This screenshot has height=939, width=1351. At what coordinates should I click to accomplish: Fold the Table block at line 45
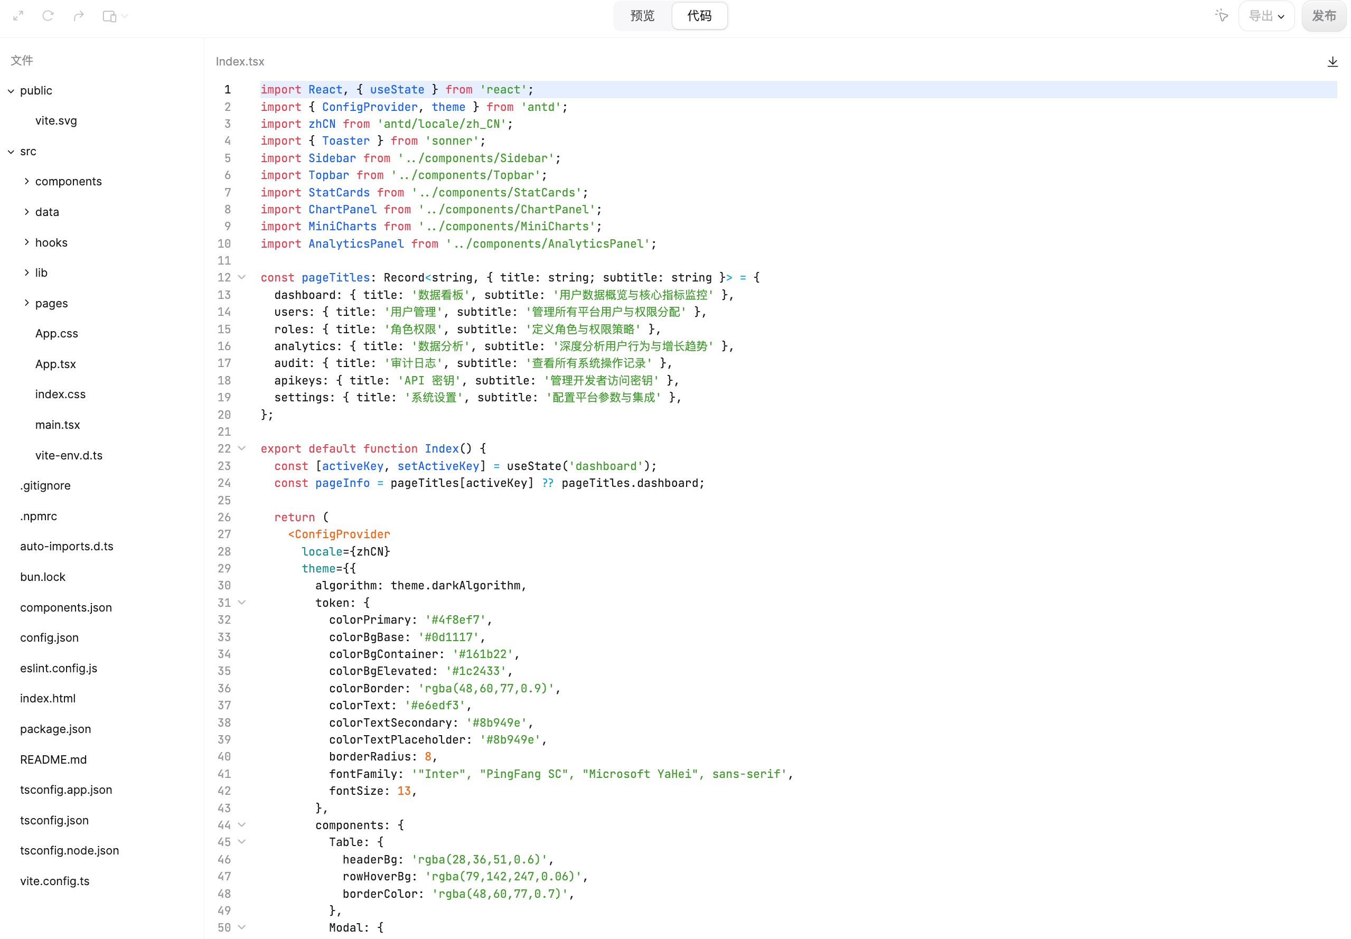pos(242,842)
